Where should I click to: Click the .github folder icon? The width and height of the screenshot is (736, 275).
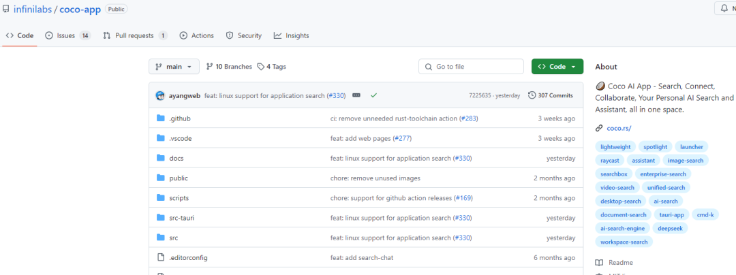point(161,118)
